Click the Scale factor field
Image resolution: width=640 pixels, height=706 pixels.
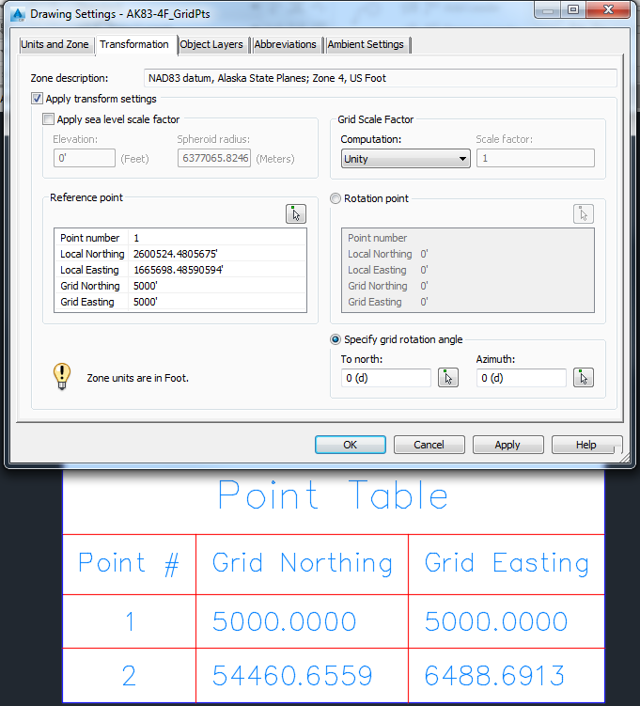(x=536, y=158)
